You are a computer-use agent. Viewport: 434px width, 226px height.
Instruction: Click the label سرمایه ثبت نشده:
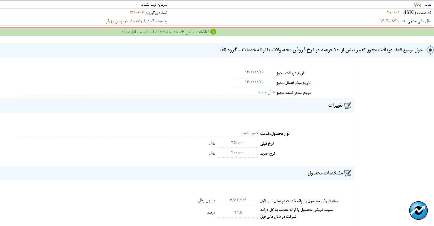click(x=154, y=5)
